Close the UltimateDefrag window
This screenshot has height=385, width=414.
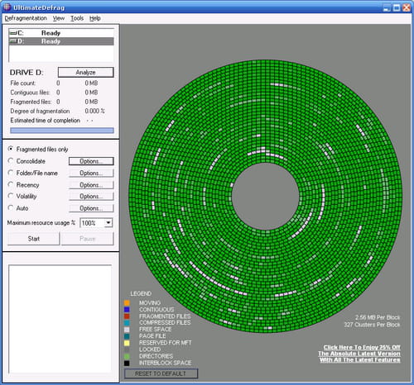[407, 7]
